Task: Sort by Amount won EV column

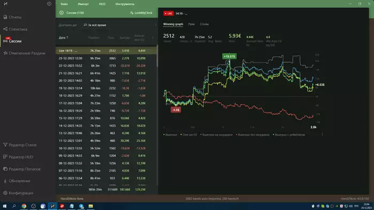Action: click(139, 38)
